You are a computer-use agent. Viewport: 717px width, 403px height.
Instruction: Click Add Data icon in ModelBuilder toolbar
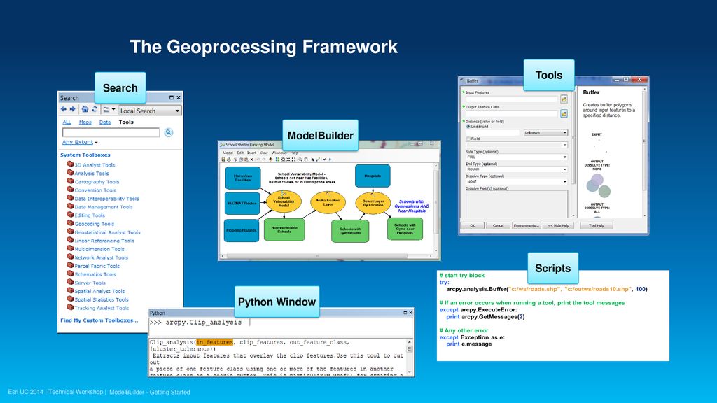tap(271, 160)
